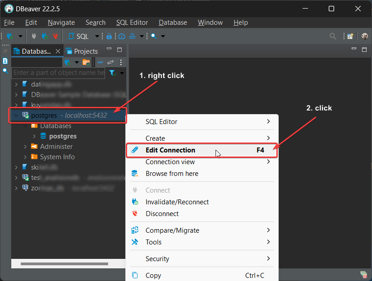Click the blue magnifier search toolbar icon
This screenshot has height=281, width=372.
(154, 36)
